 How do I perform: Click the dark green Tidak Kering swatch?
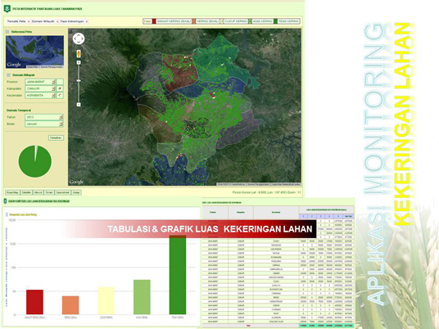coord(275,21)
